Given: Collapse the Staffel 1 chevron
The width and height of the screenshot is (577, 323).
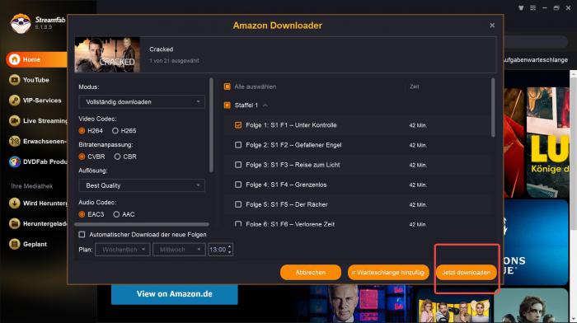Looking at the screenshot, I should coord(265,105).
